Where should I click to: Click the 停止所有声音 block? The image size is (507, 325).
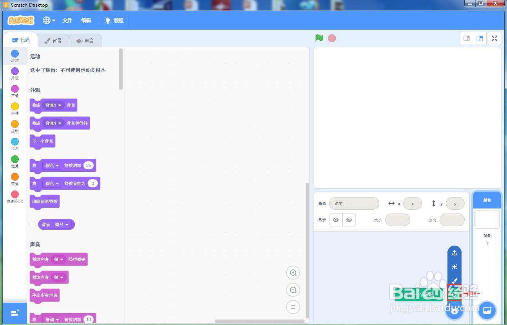click(45, 295)
